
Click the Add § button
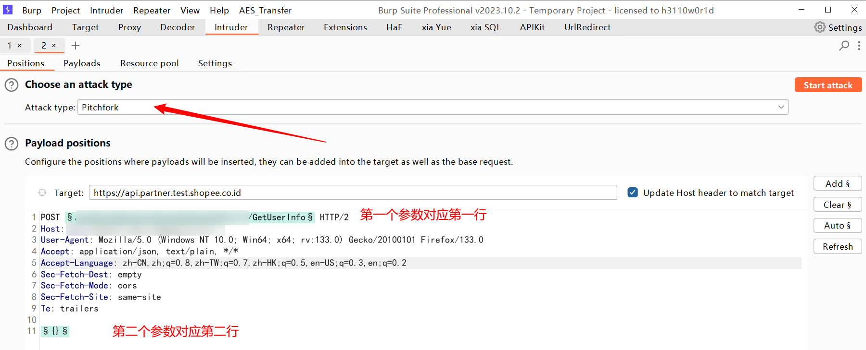point(837,183)
